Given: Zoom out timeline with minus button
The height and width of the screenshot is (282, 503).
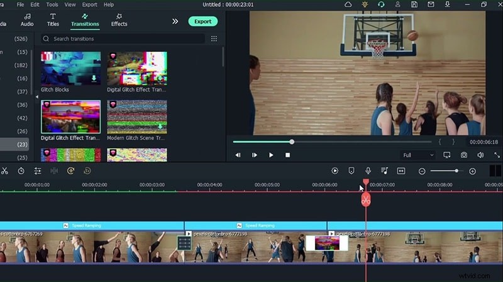Looking at the screenshot, I should pyautogui.click(x=422, y=171).
